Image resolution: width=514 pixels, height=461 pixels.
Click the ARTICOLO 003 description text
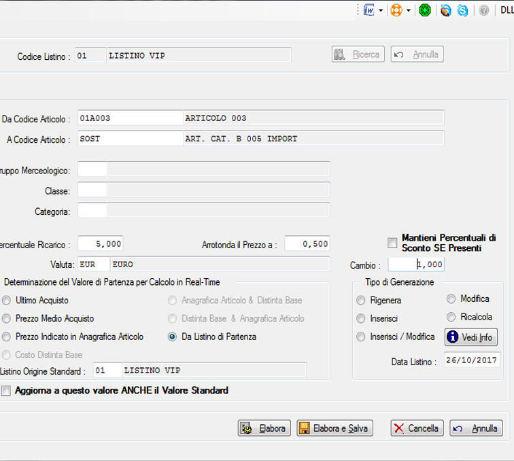point(216,118)
